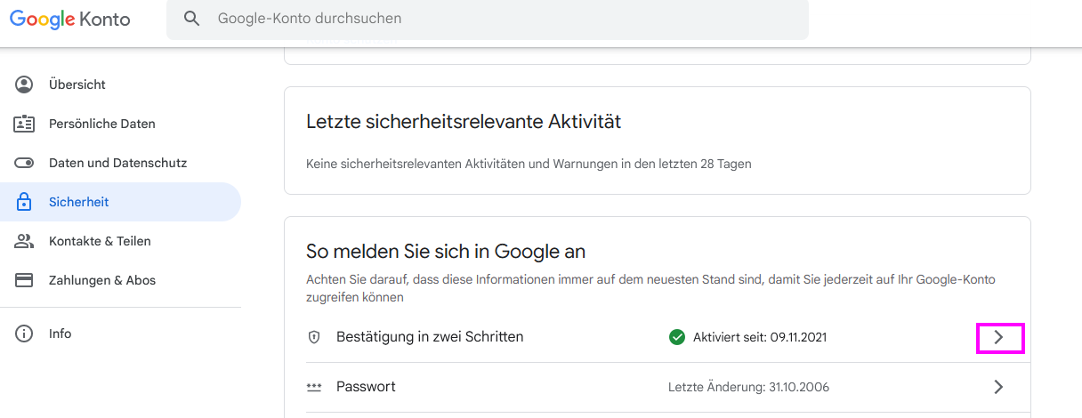Open Bestätigung in zwei Schritten link
Viewport: 1082px width, 418px height.
tap(430, 337)
